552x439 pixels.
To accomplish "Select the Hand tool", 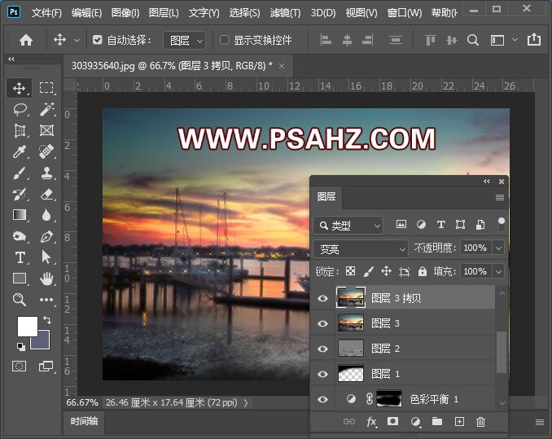I will (46, 279).
